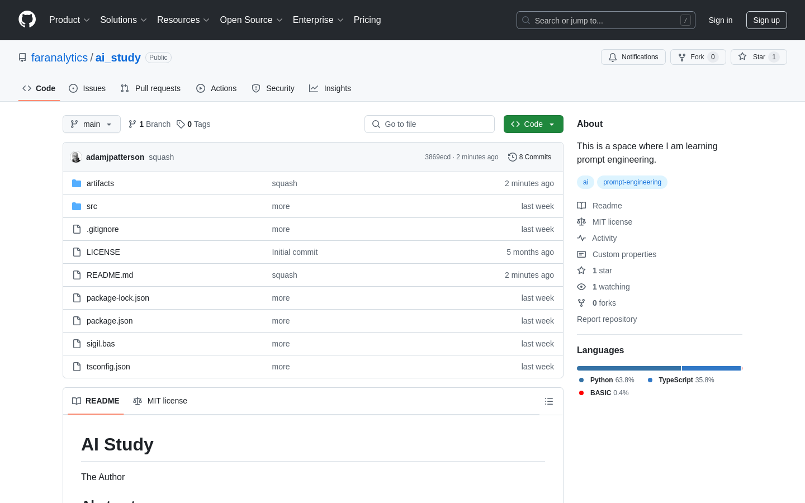Click the README.md file icon

[x=77, y=275]
